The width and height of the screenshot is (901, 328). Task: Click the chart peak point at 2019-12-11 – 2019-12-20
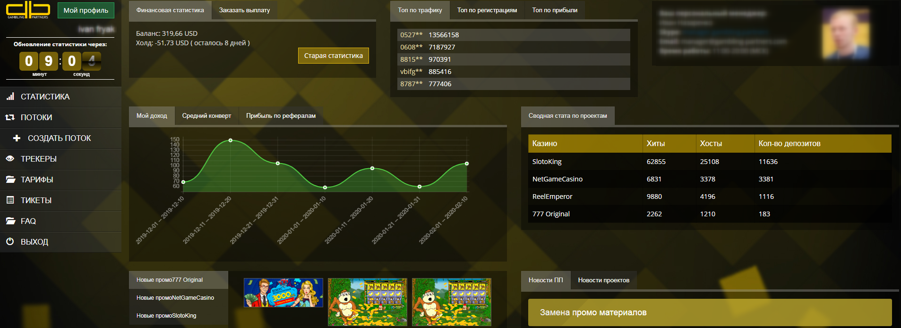231,140
